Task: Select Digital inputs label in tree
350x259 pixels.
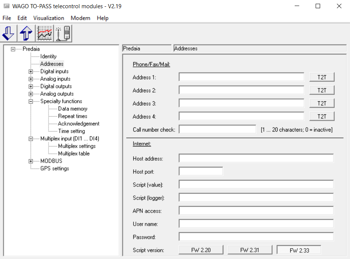Action: tap(55, 71)
